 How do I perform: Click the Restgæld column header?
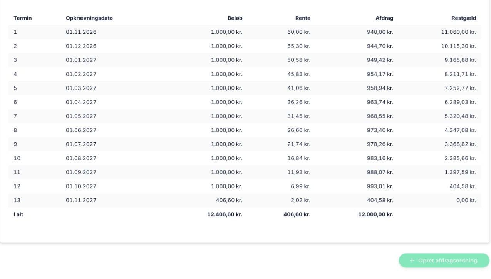(464, 18)
